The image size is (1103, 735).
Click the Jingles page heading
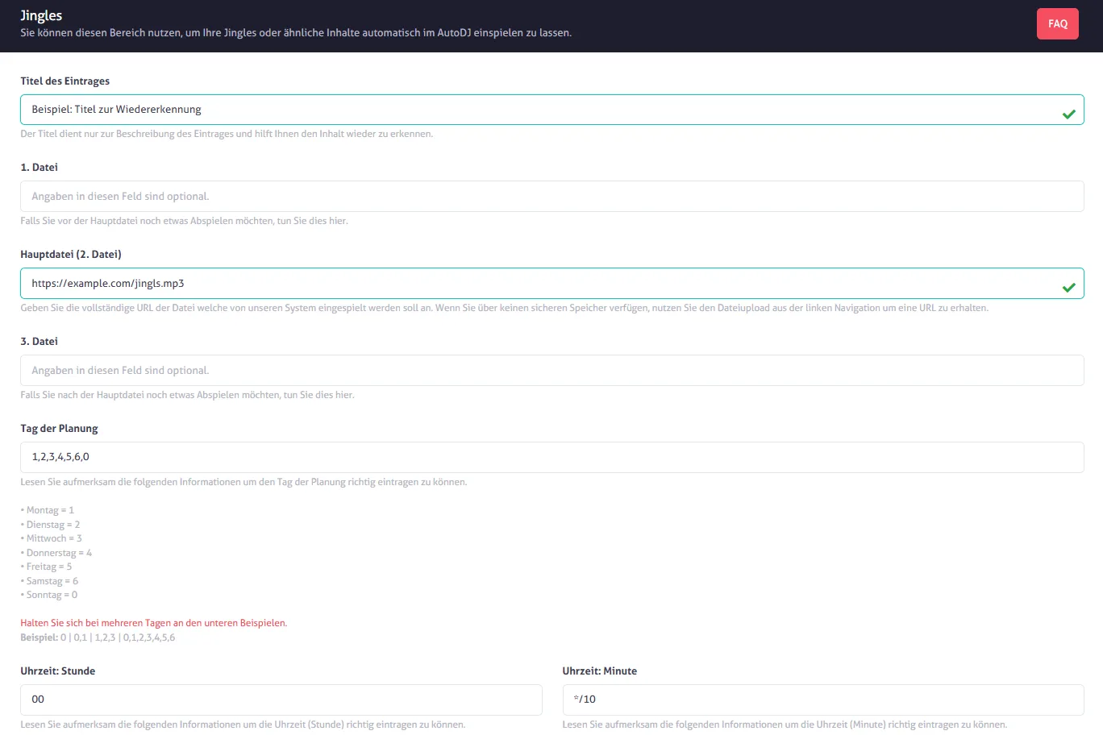click(x=41, y=15)
